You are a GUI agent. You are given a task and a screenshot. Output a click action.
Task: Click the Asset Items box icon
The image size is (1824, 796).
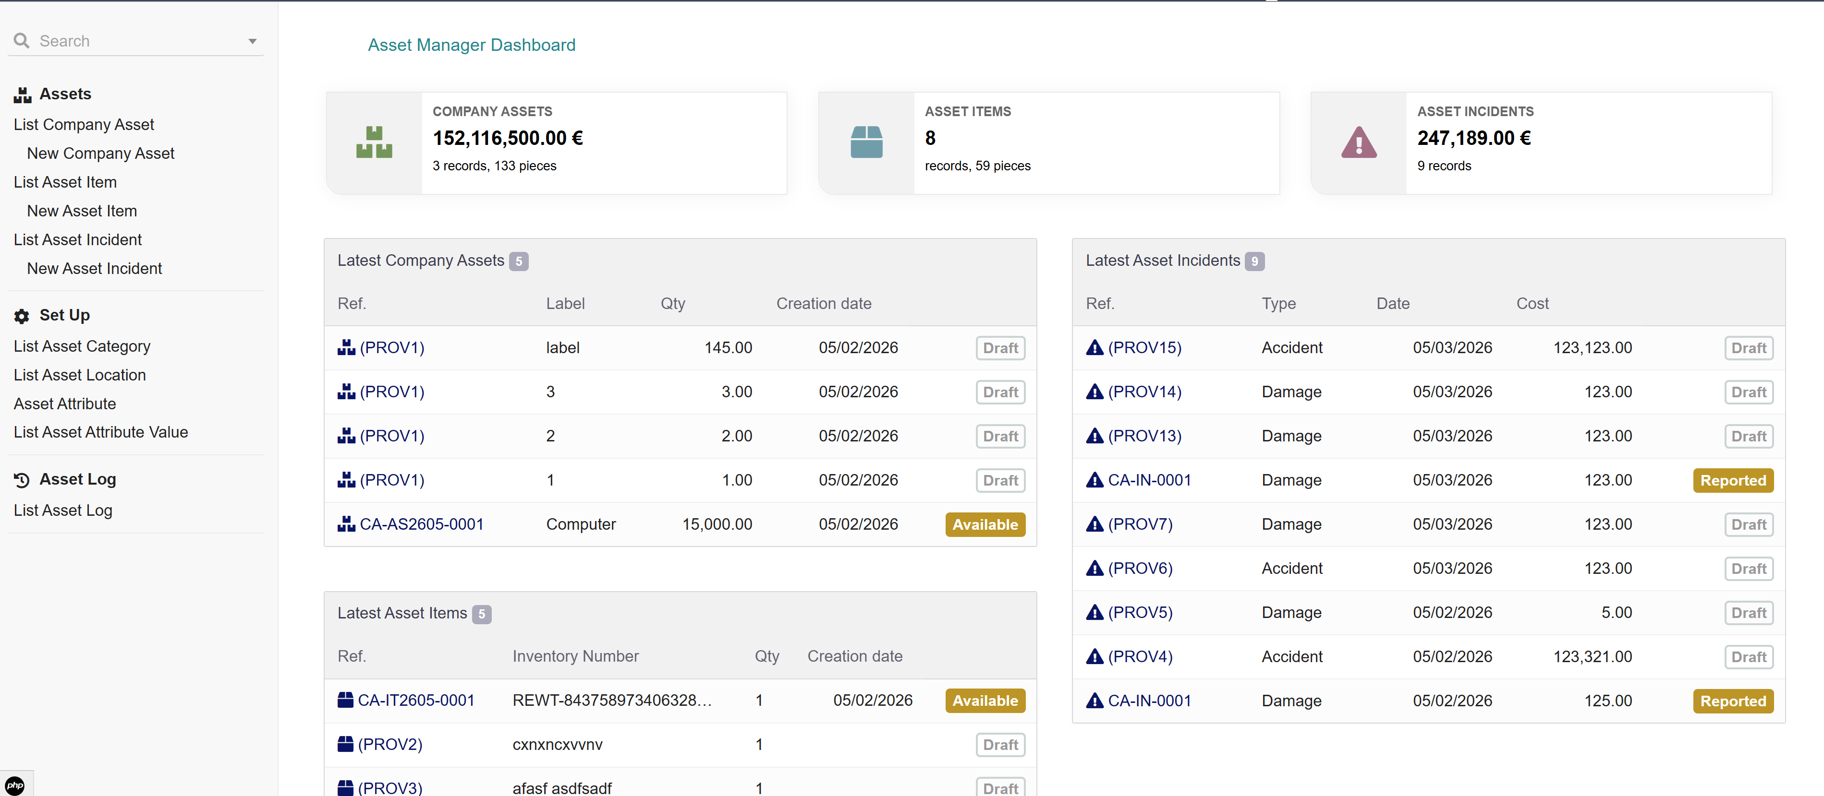point(866,142)
